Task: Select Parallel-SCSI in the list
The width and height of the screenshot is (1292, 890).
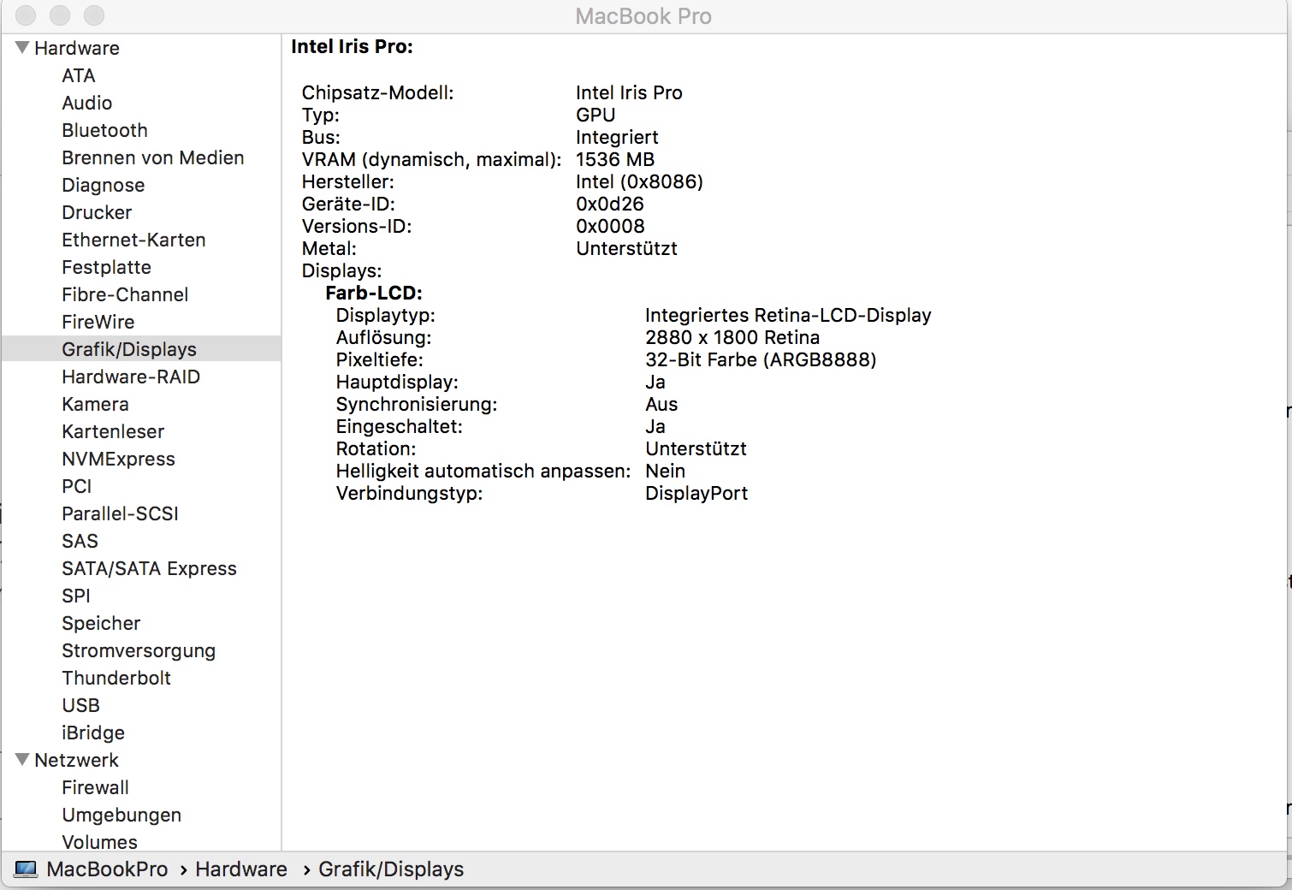Action: (120, 513)
